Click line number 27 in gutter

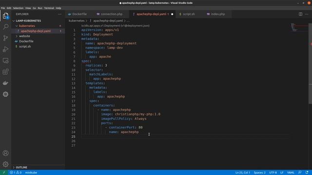(x=74, y=145)
